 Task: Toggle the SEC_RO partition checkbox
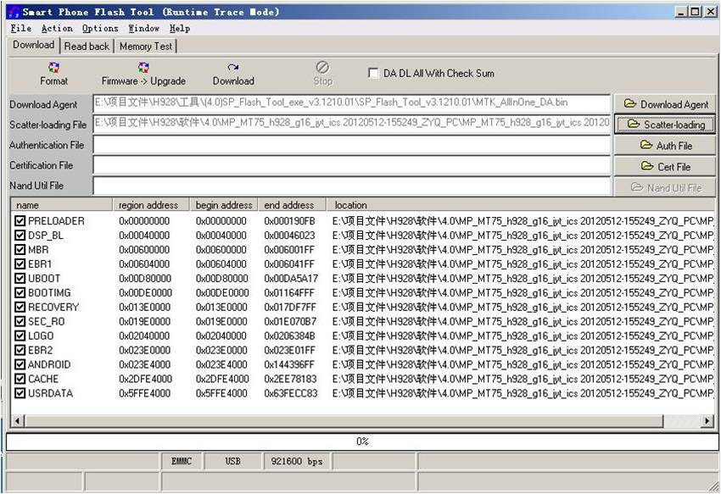click(x=20, y=321)
